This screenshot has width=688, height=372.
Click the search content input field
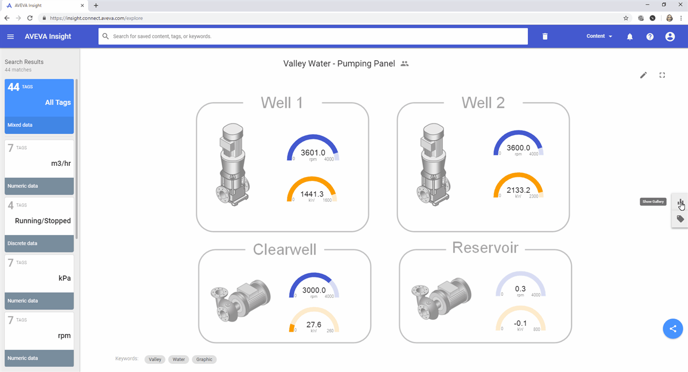click(313, 37)
